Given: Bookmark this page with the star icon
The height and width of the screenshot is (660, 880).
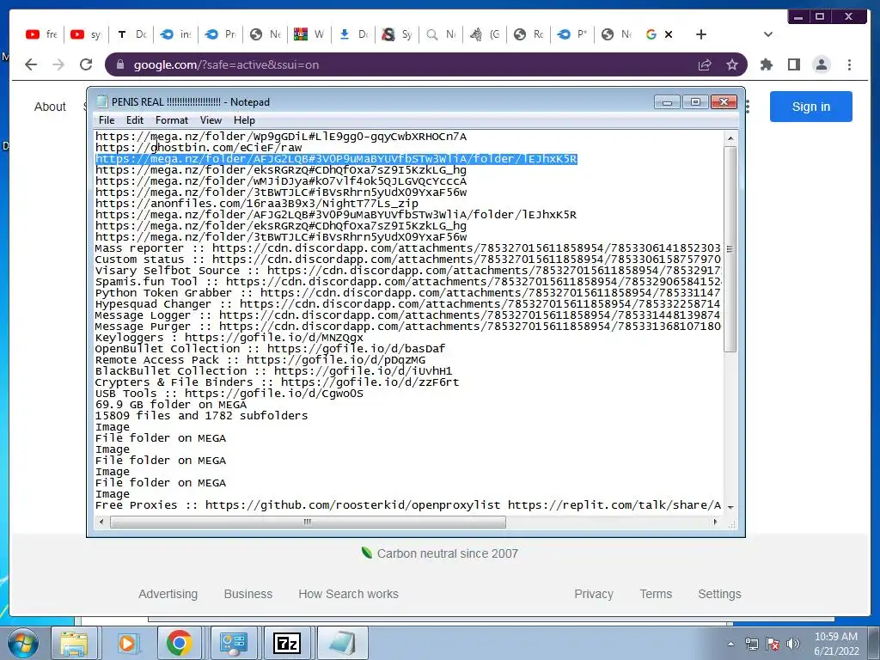Looking at the screenshot, I should tap(732, 65).
